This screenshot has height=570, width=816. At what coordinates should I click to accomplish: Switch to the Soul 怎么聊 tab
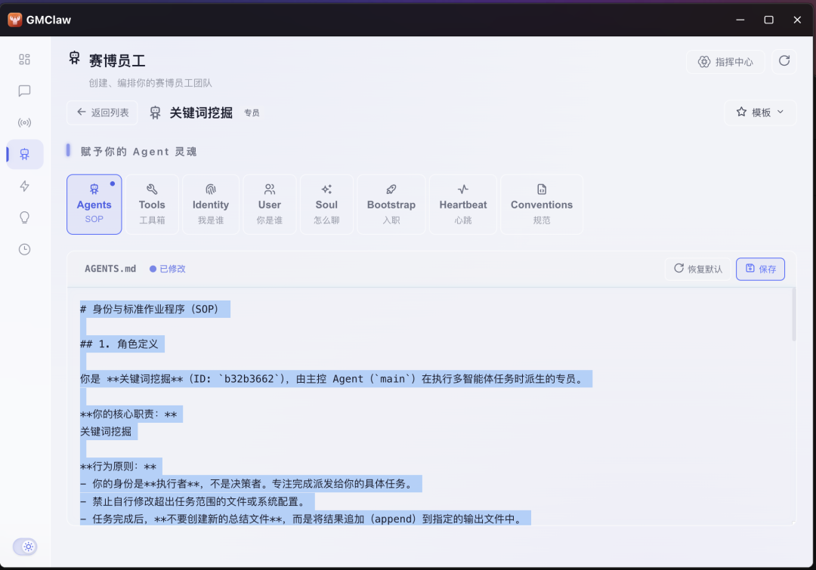pos(326,205)
